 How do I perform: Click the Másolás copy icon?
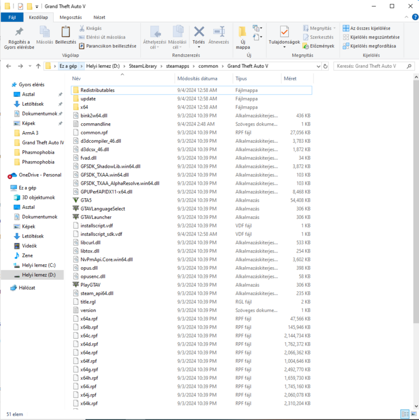point(44,32)
